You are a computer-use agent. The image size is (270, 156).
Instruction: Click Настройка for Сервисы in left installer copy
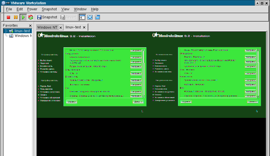pyautogui.click(x=136, y=96)
